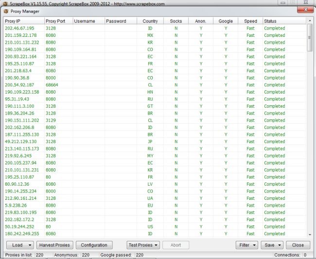Select proxy row 190.109.223.158
The image size is (316, 259).
[x=155, y=92]
